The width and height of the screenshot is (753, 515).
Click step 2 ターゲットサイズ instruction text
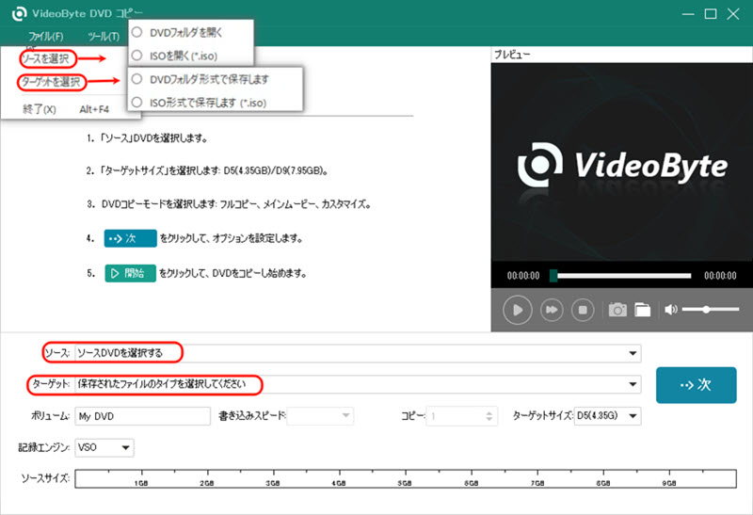tap(214, 170)
